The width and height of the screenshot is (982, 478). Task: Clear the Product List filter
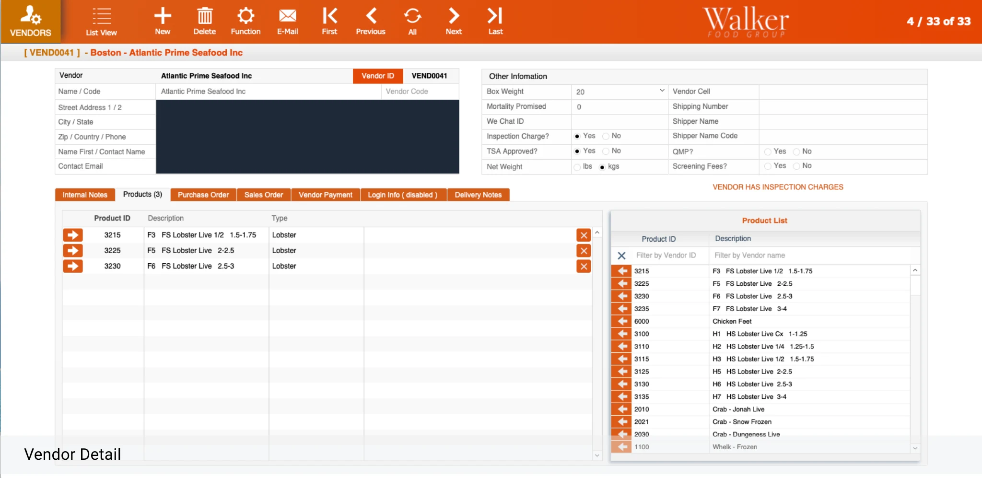(x=621, y=256)
